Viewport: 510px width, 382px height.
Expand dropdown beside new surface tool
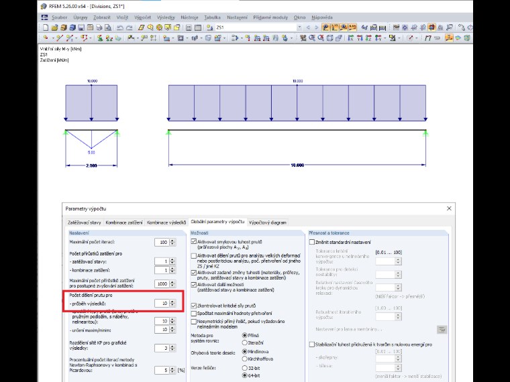pyautogui.click(x=172, y=38)
